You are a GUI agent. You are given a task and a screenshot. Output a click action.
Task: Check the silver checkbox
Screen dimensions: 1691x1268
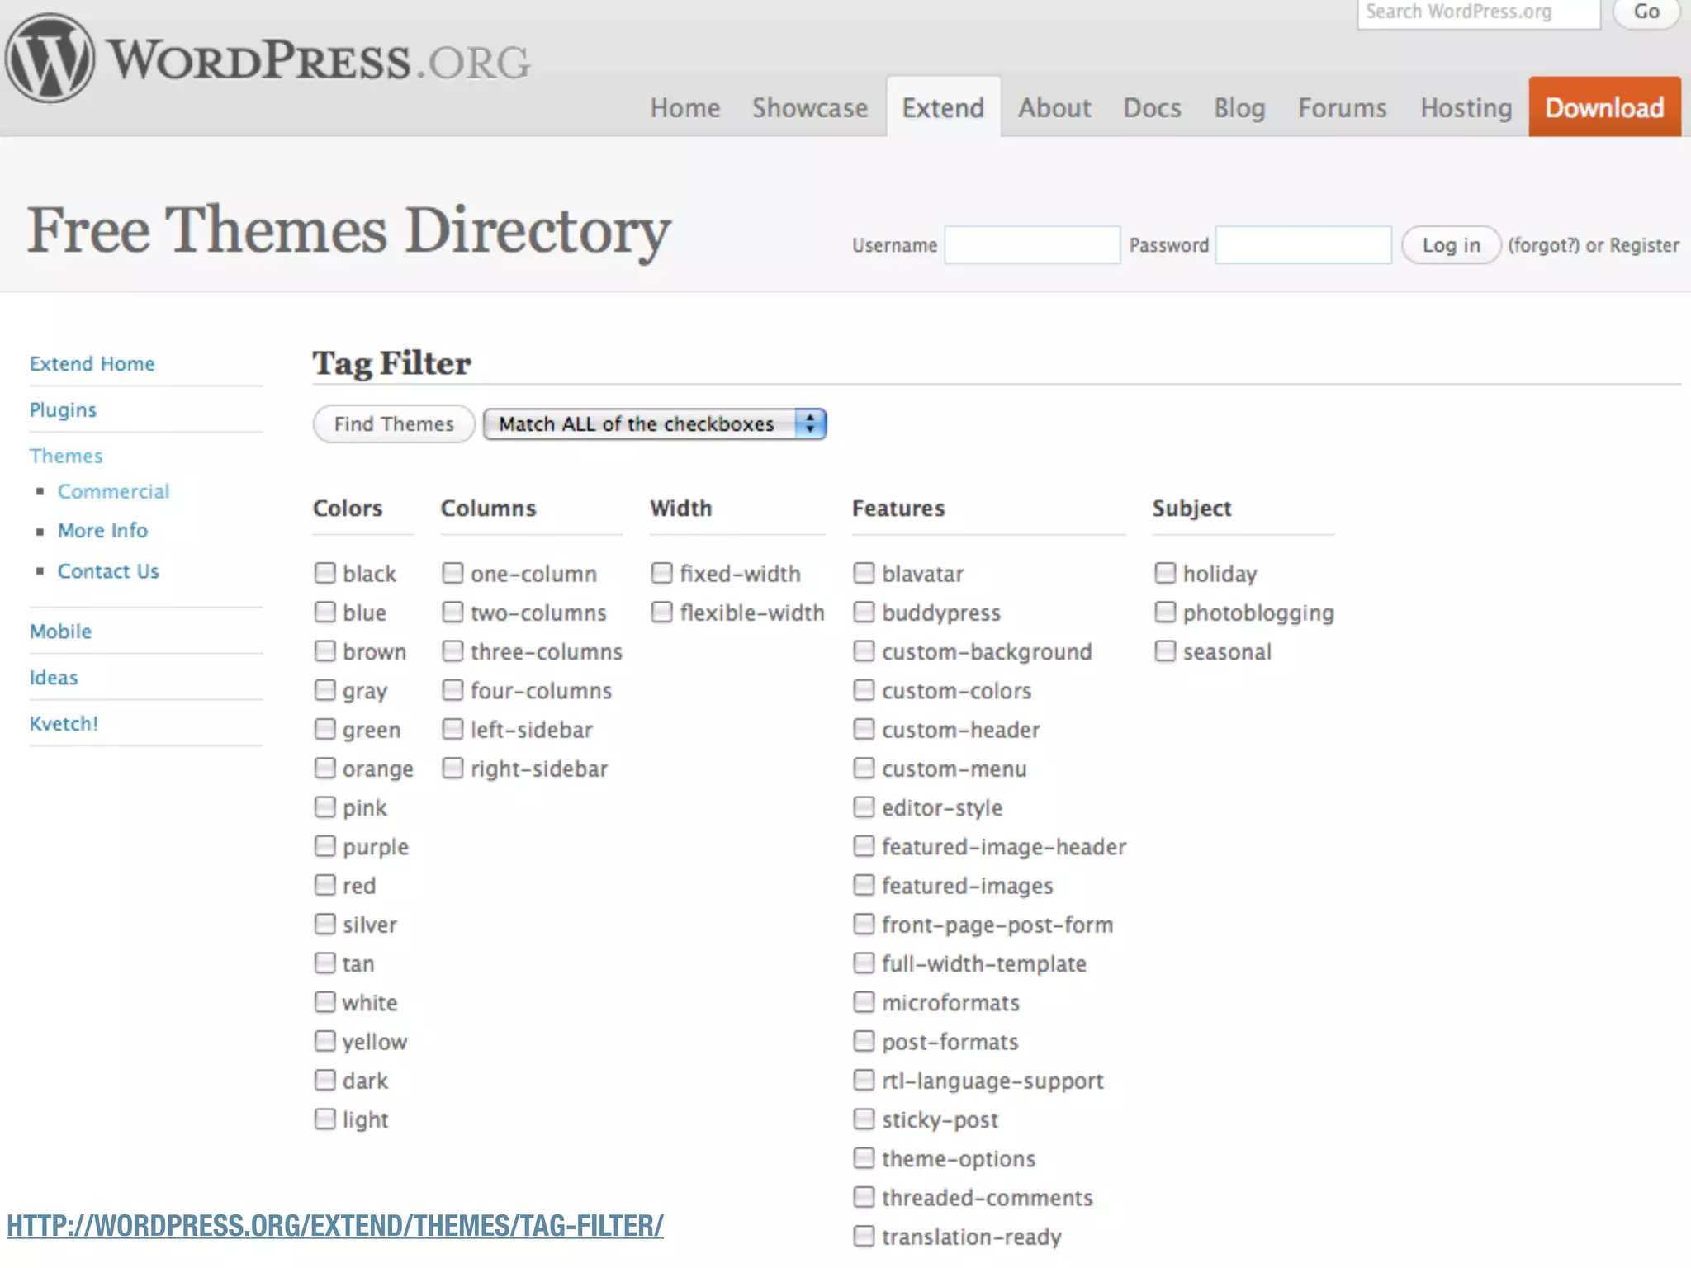(x=325, y=924)
